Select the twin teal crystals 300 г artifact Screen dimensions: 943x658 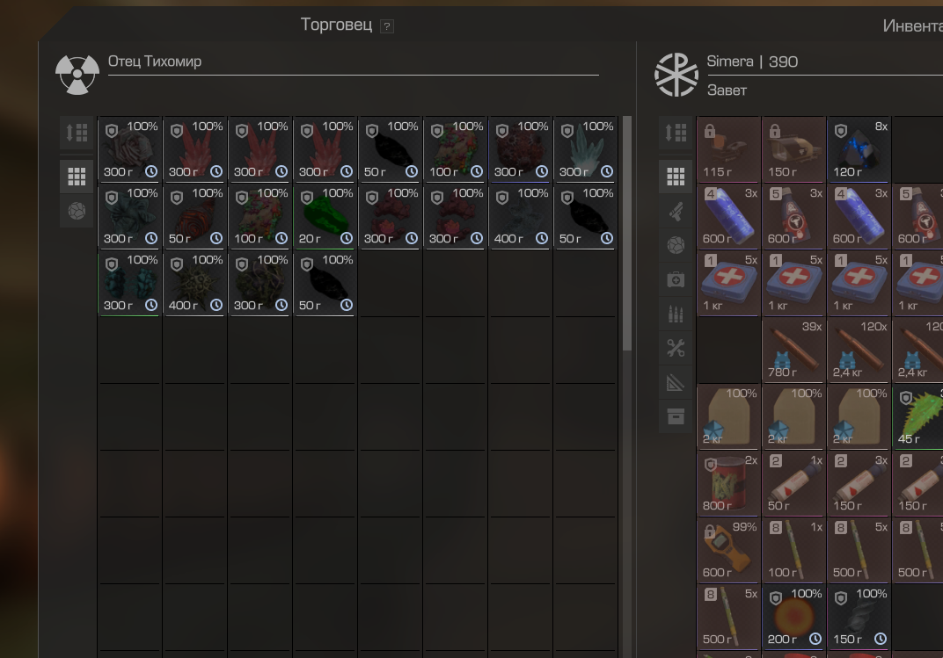[130, 282]
